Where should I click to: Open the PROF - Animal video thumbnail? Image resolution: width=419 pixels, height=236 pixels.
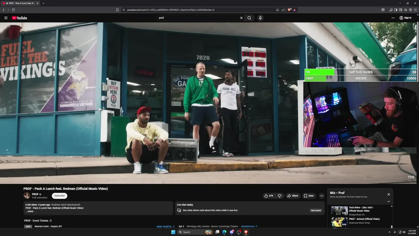coord(339,222)
